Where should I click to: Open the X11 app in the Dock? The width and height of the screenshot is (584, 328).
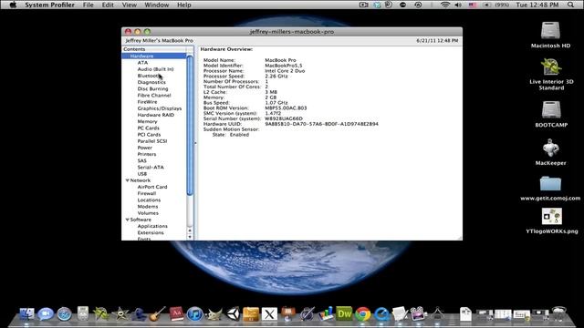(270, 314)
